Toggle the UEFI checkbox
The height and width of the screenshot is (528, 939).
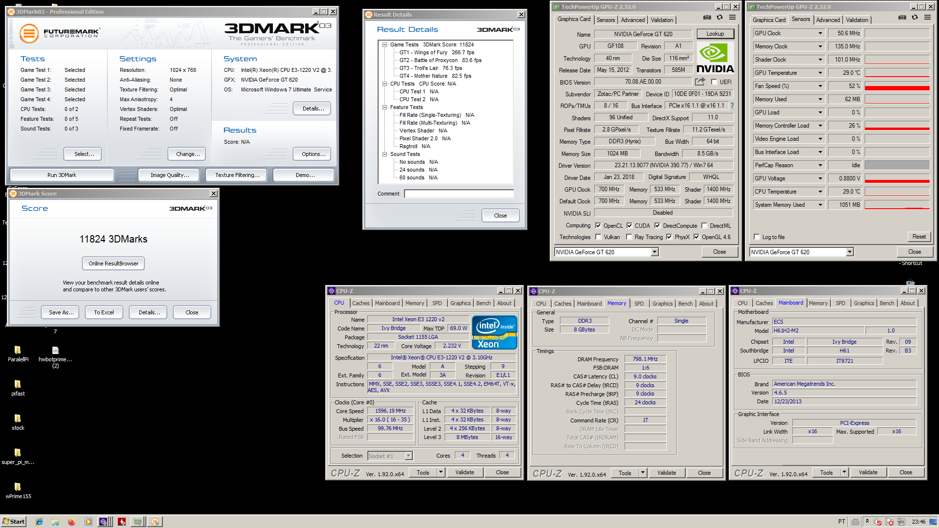click(714, 82)
